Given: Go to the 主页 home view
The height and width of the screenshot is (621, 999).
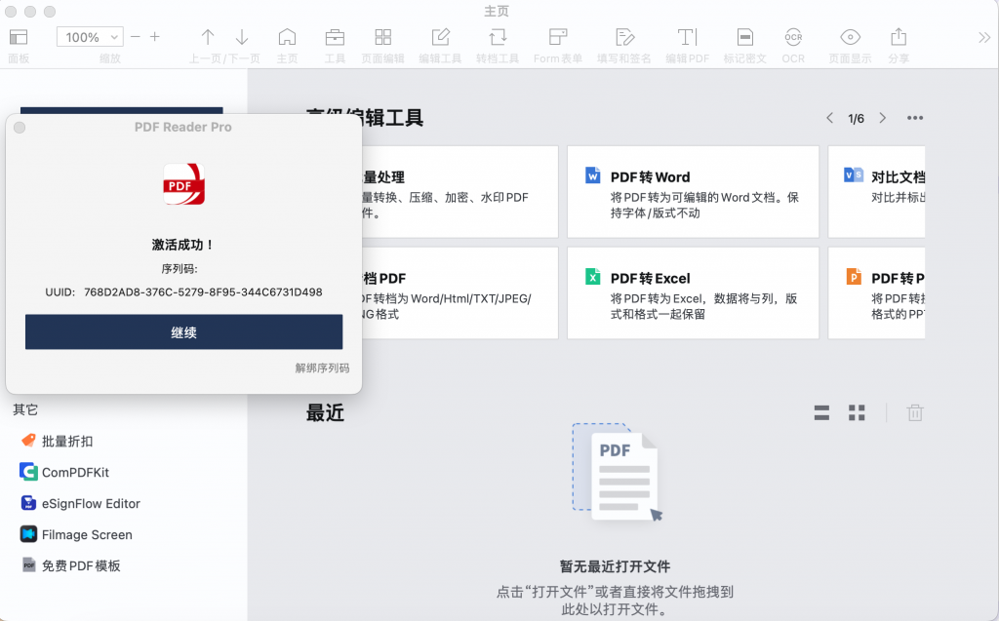Looking at the screenshot, I should point(287,39).
